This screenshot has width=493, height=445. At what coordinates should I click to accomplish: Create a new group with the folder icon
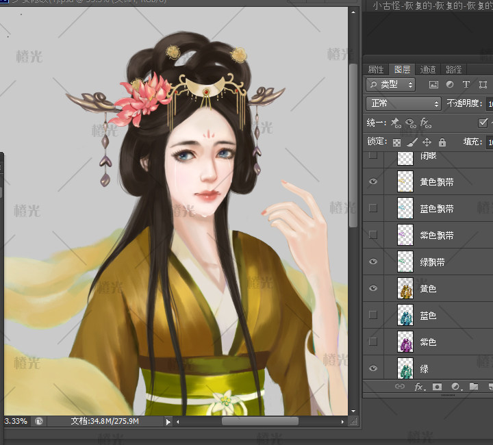click(473, 387)
